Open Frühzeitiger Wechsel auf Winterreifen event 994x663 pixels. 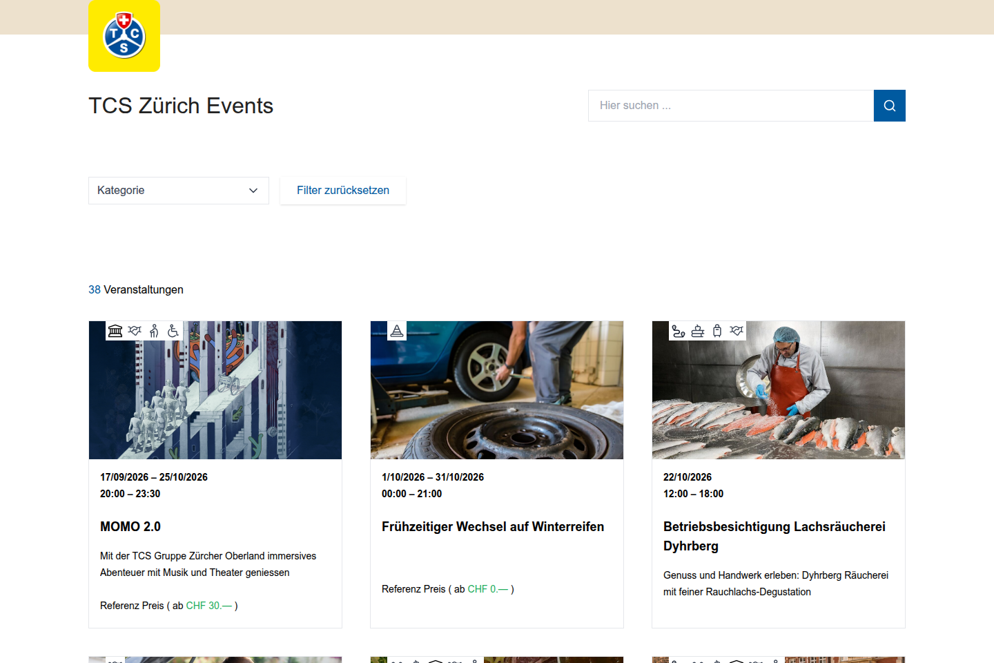click(x=493, y=527)
